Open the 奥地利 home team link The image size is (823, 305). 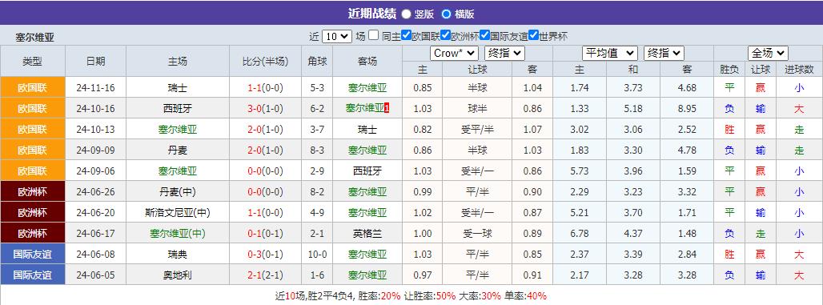178,275
